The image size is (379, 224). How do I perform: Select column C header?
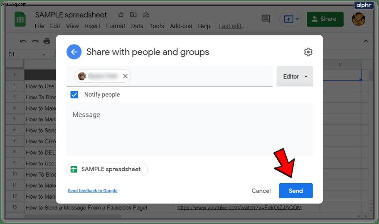(340, 64)
